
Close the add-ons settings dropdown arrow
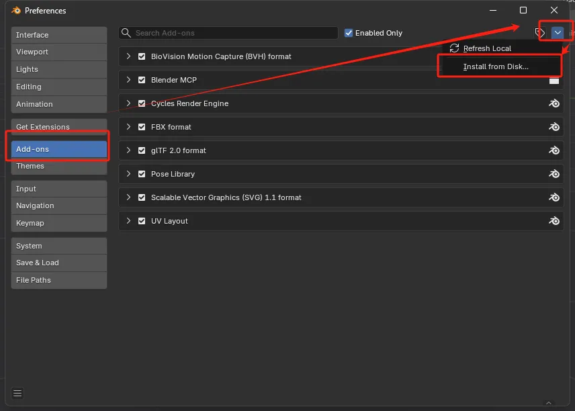point(558,33)
